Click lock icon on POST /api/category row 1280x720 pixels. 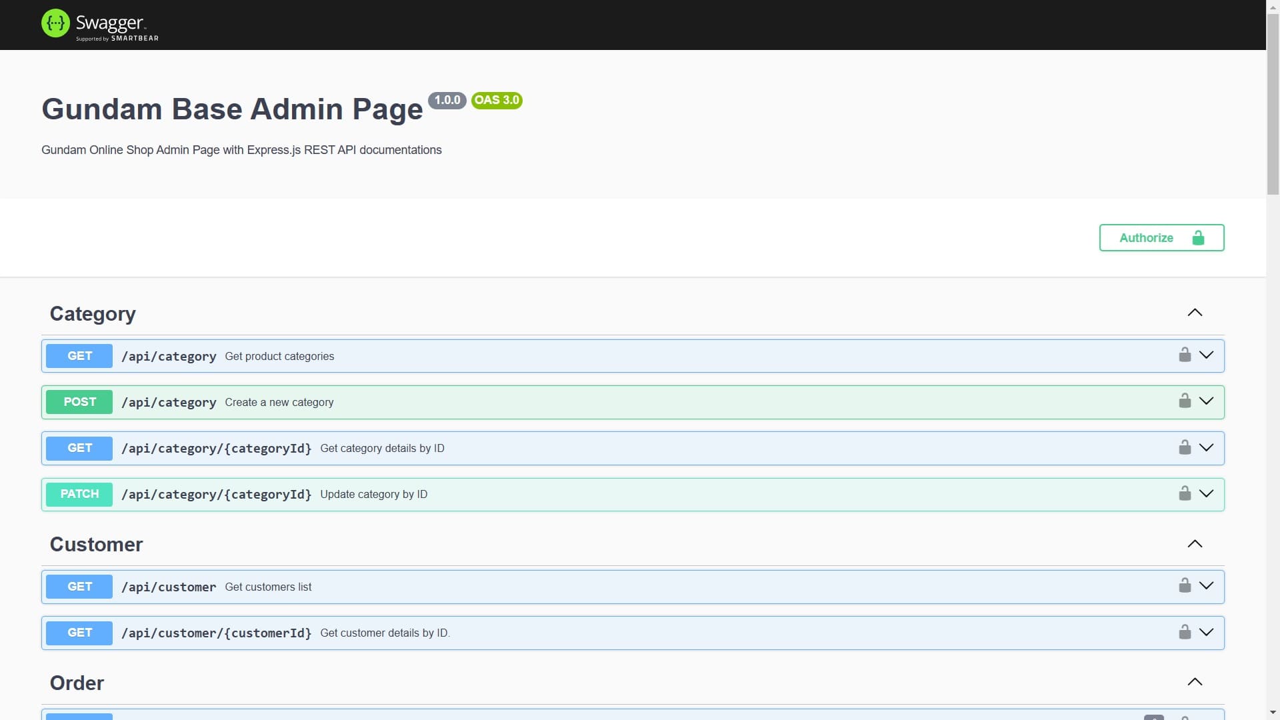coord(1185,401)
